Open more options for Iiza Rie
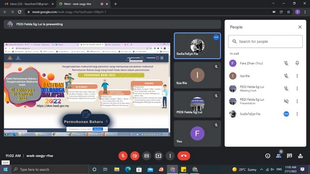310x174 pixels. pyautogui.click(x=297, y=76)
